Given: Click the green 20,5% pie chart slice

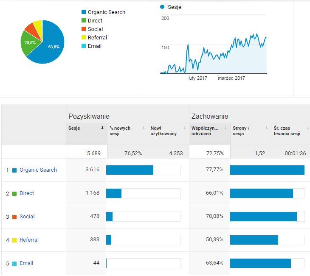Looking at the screenshot, I should (29, 44).
